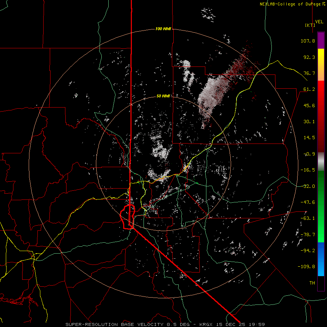Image resolution: width=327 pixels, height=327 pixels.
Task: Click the -0.9 velocity scale value
Action: 309,154
